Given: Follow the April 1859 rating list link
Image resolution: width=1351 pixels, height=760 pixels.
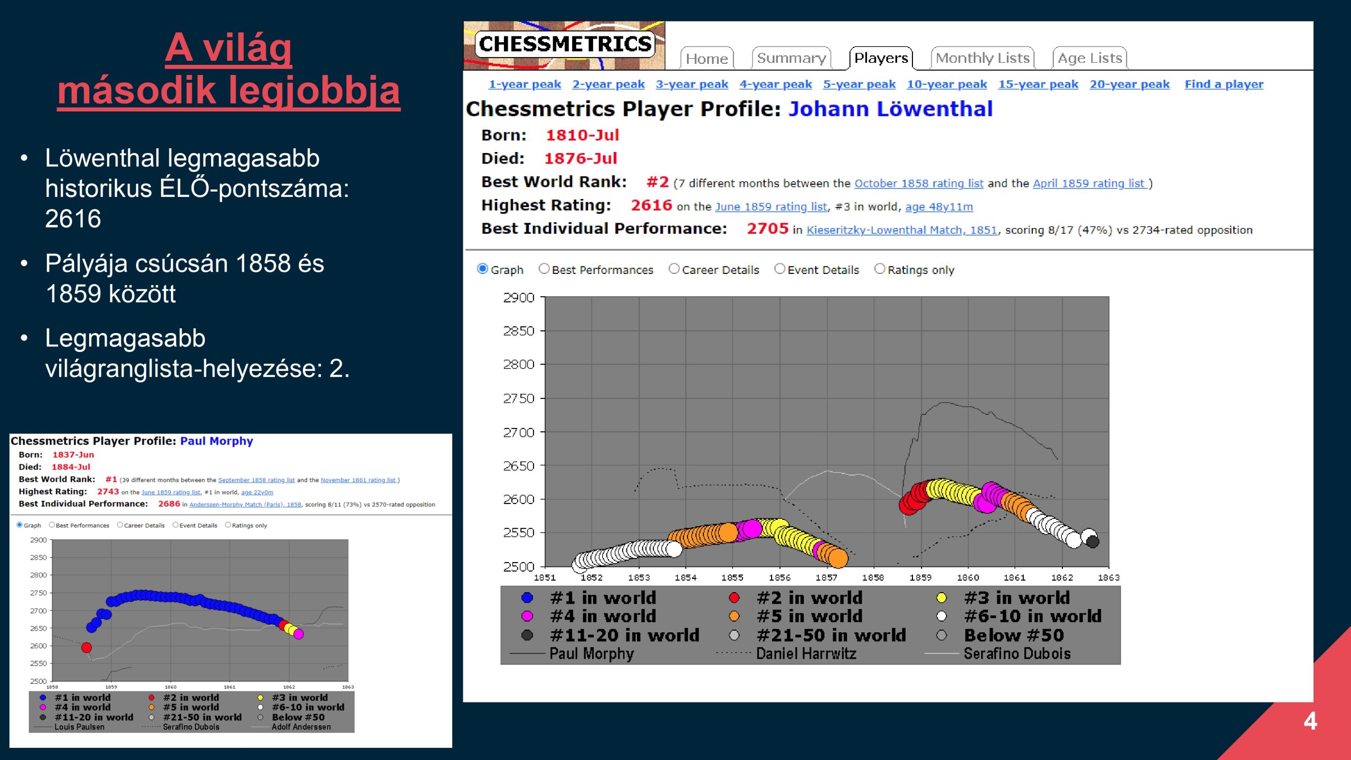Looking at the screenshot, I should coord(1089,184).
